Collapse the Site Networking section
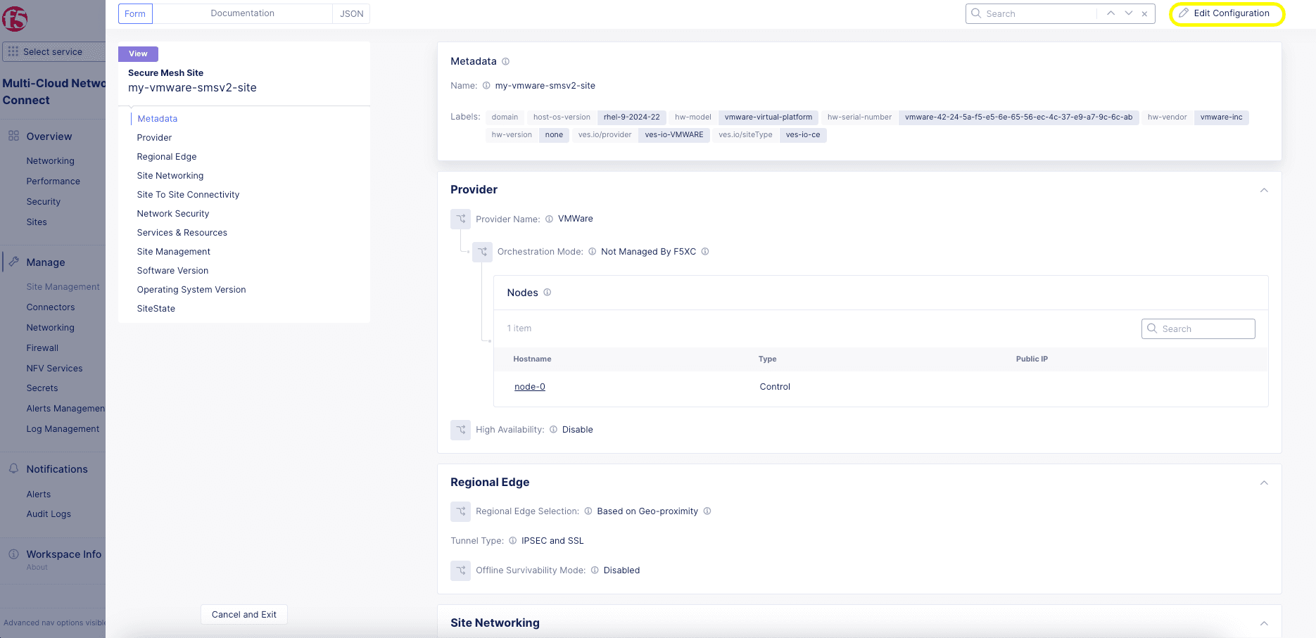 click(x=1264, y=623)
